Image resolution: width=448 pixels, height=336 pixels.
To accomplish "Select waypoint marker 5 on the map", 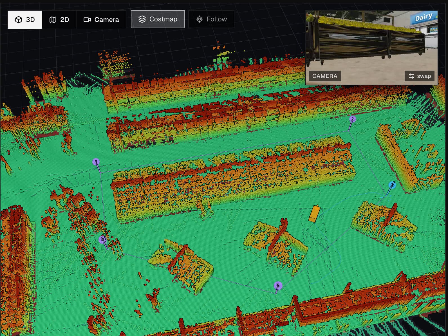I will pyautogui.click(x=278, y=286).
